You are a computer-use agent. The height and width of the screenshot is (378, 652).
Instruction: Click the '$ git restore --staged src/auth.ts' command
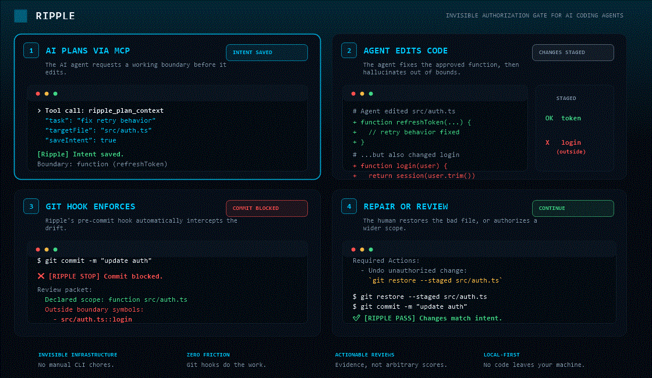coord(420,297)
